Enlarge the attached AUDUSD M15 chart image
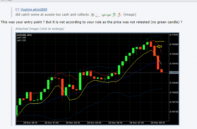Screen dimensions: 197x129 click(x=97, y=79)
